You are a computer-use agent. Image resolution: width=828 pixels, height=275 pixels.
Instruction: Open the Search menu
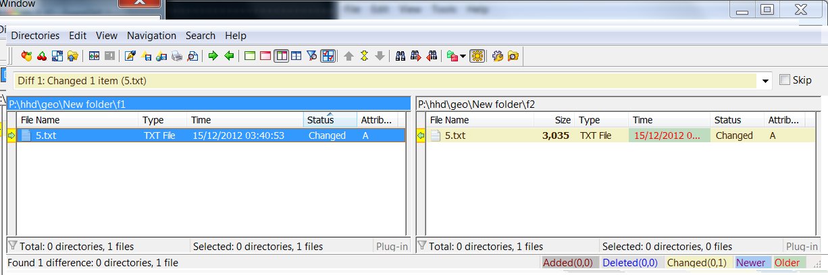201,36
